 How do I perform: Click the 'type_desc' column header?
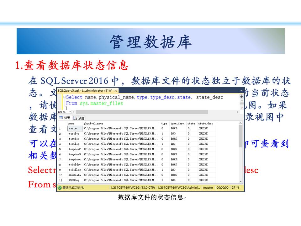pos(177,123)
